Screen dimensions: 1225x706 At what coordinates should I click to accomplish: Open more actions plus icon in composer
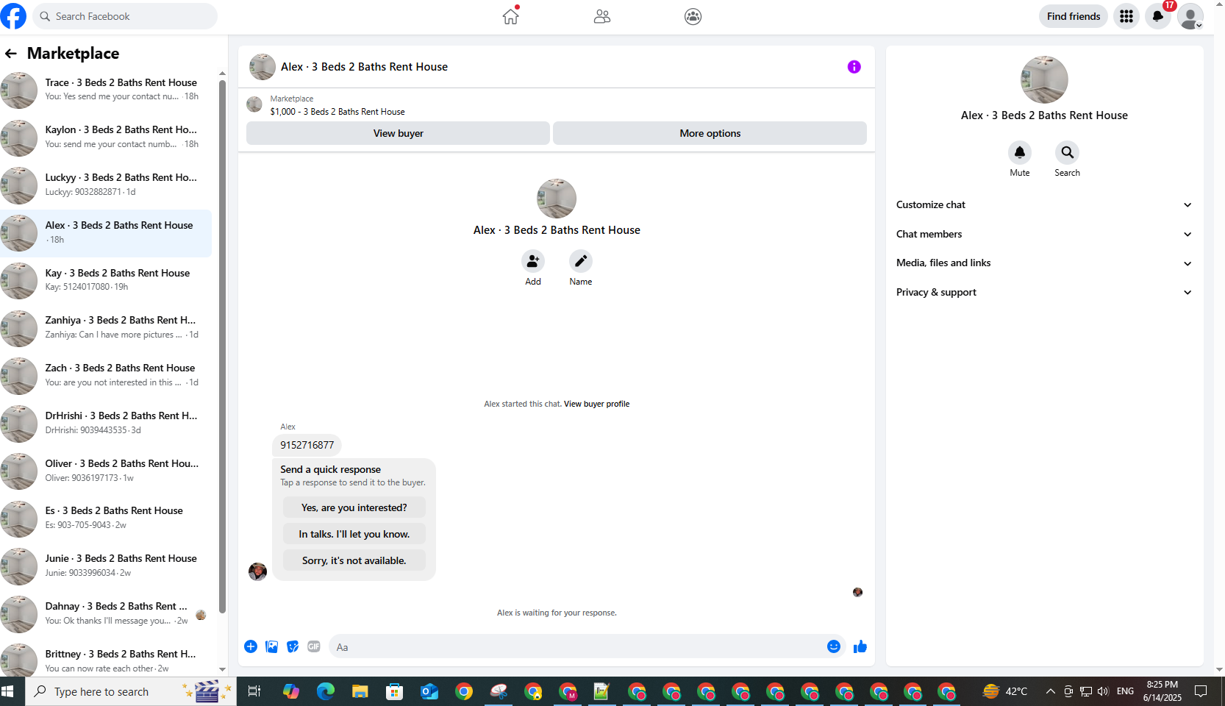(x=251, y=646)
